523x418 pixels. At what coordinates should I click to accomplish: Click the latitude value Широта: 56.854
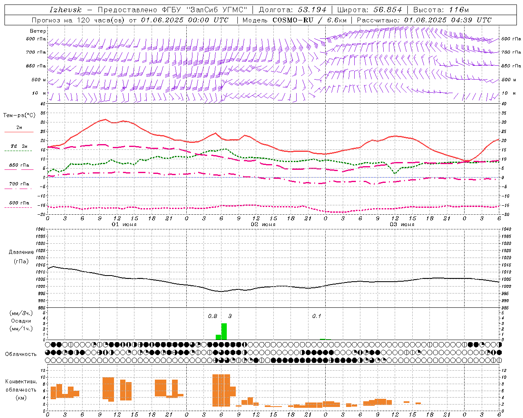point(369,10)
